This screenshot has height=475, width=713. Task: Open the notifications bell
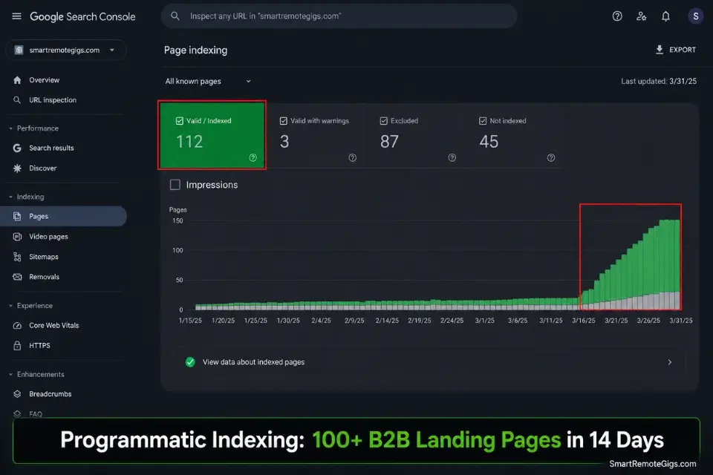(x=665, y=16)
